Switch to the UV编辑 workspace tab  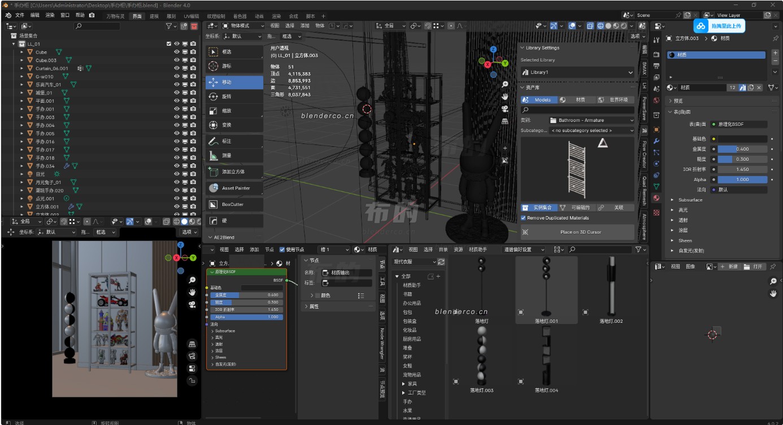tap(191, 16)
